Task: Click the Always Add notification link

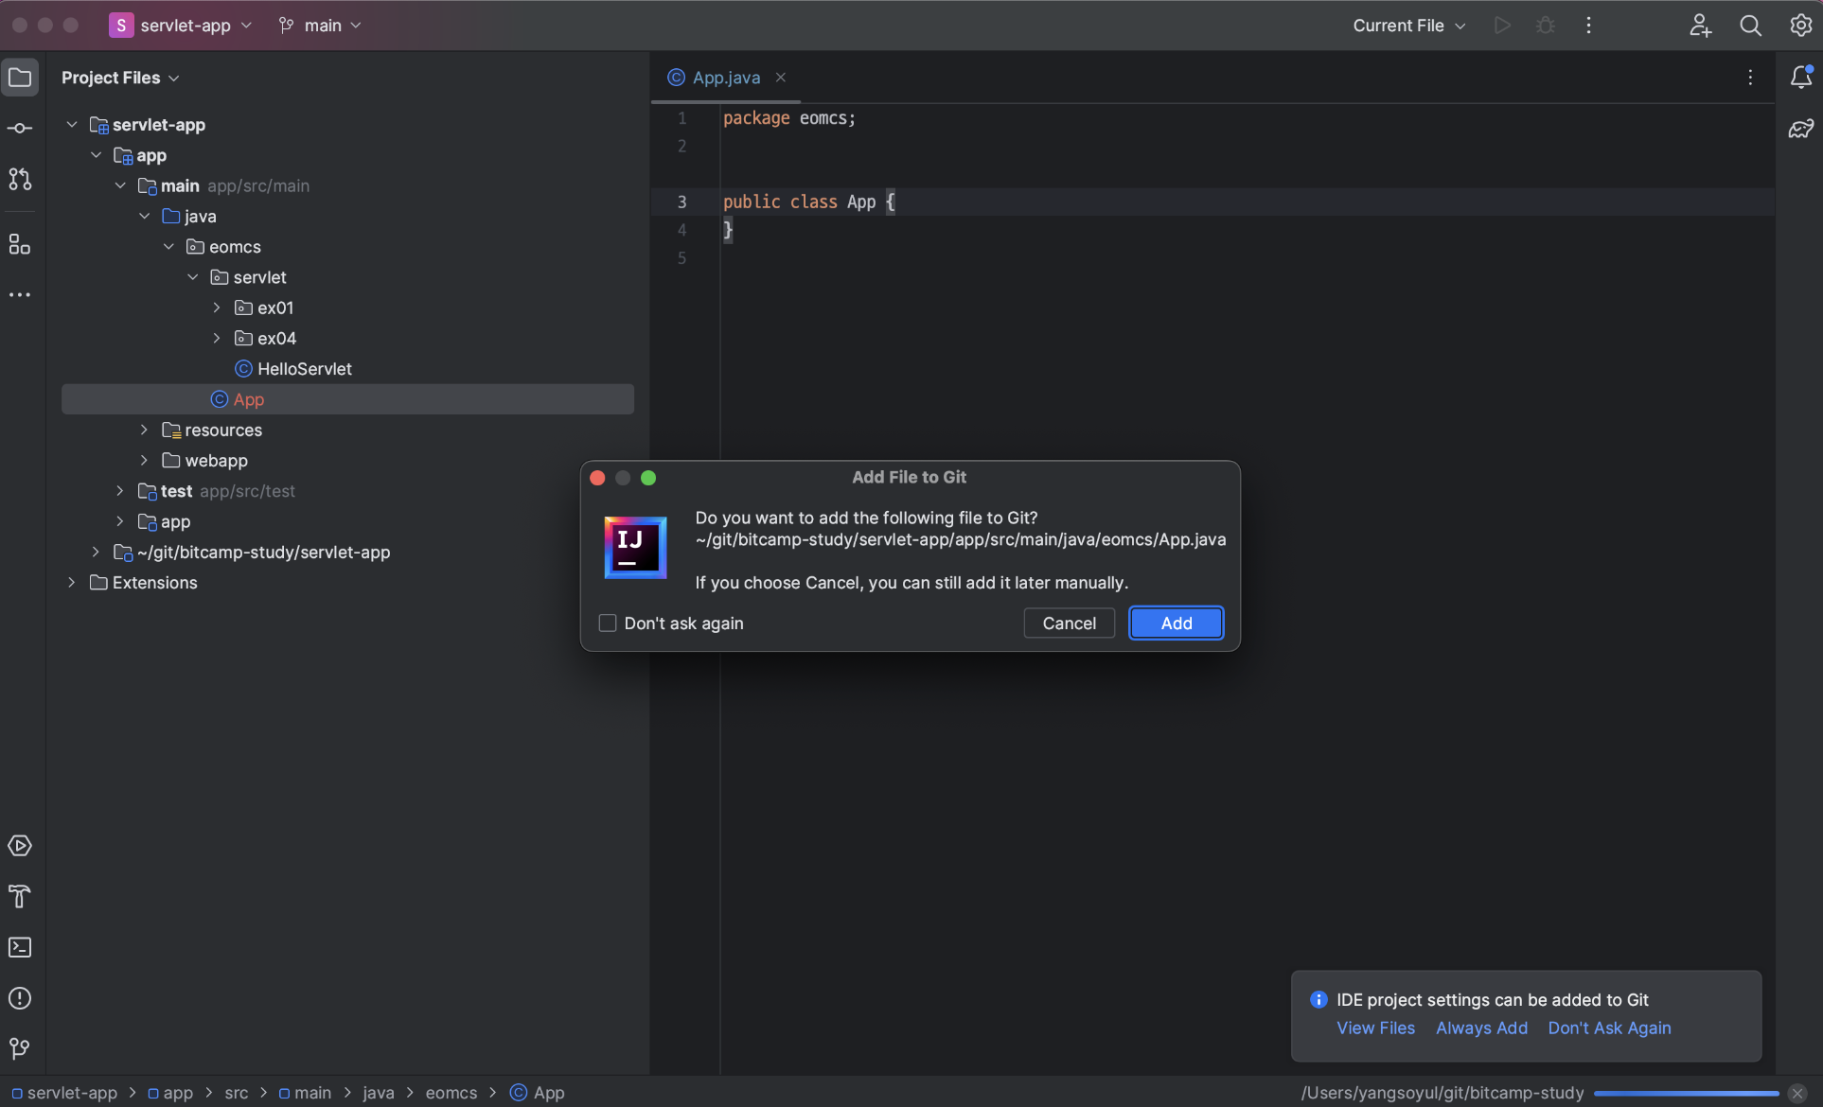Action: pos(1481,1028)
